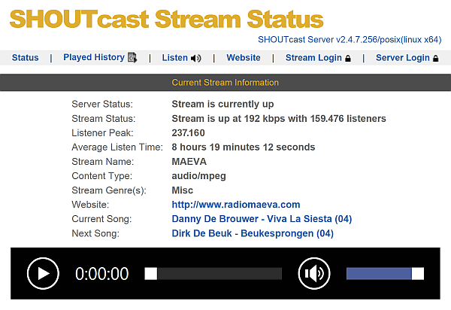Click the Listener Peak label

click(x=102, y=132)
